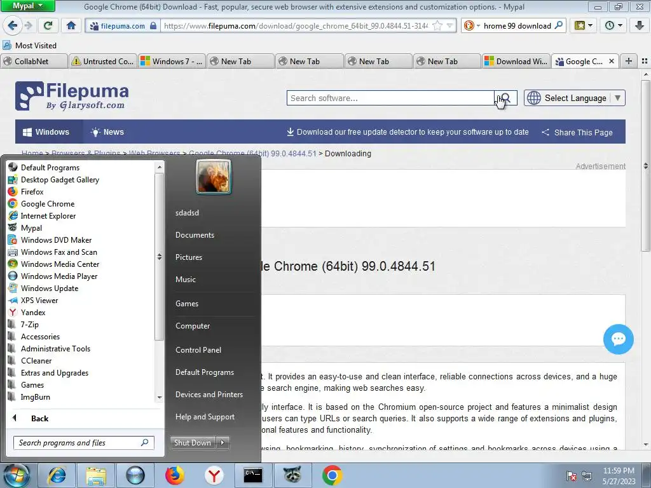Launch Internet Explorer from the taskbar
The image size is (651, 488).
(x=57, y=475)
